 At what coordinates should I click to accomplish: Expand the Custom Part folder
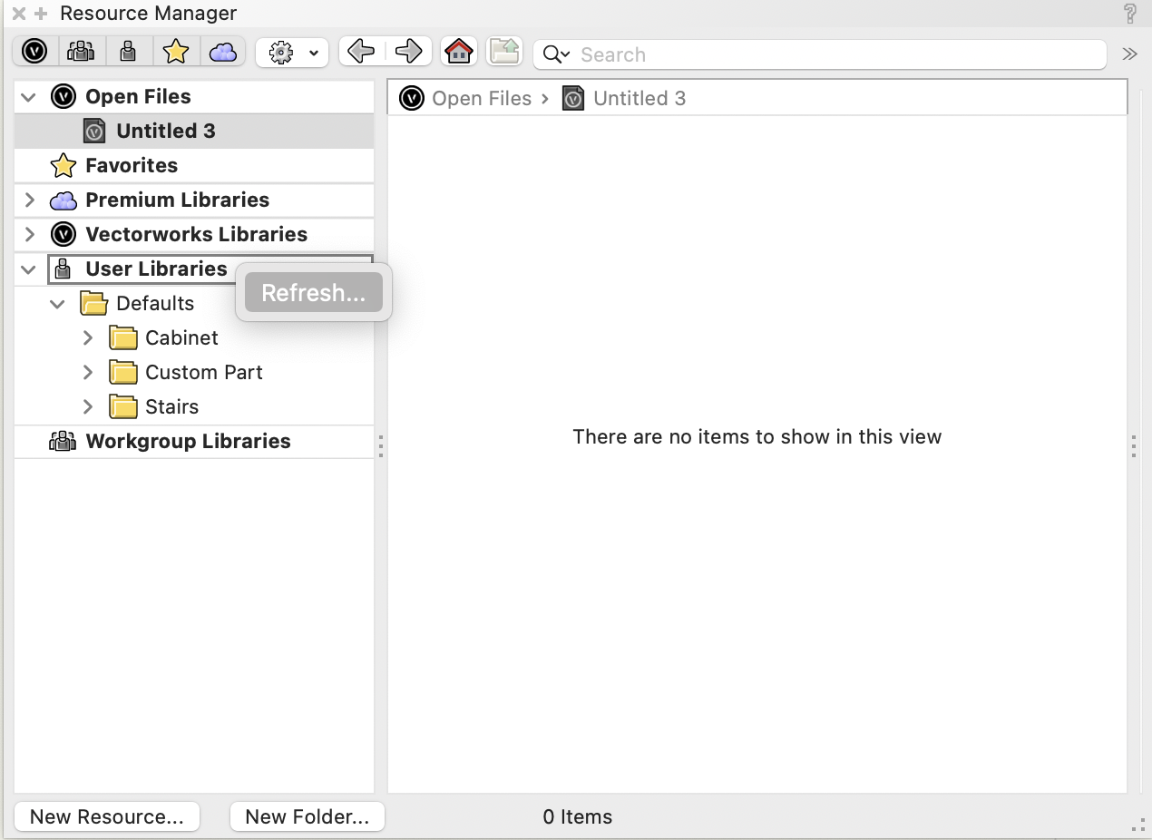pyautogui.click(x=88, y=372)
